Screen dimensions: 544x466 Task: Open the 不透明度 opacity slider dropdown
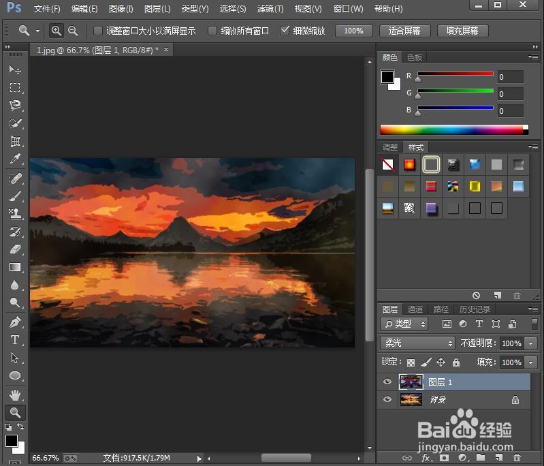click(x=530, y=343)
